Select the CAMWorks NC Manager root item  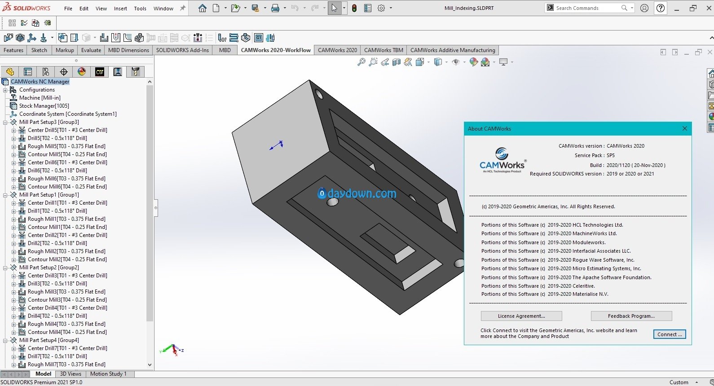pyautogui.click(x=40, y=82)
